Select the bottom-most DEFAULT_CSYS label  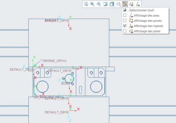[57, 112]
